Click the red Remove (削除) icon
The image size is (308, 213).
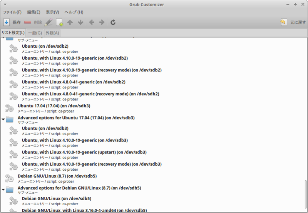click(28, 22)
